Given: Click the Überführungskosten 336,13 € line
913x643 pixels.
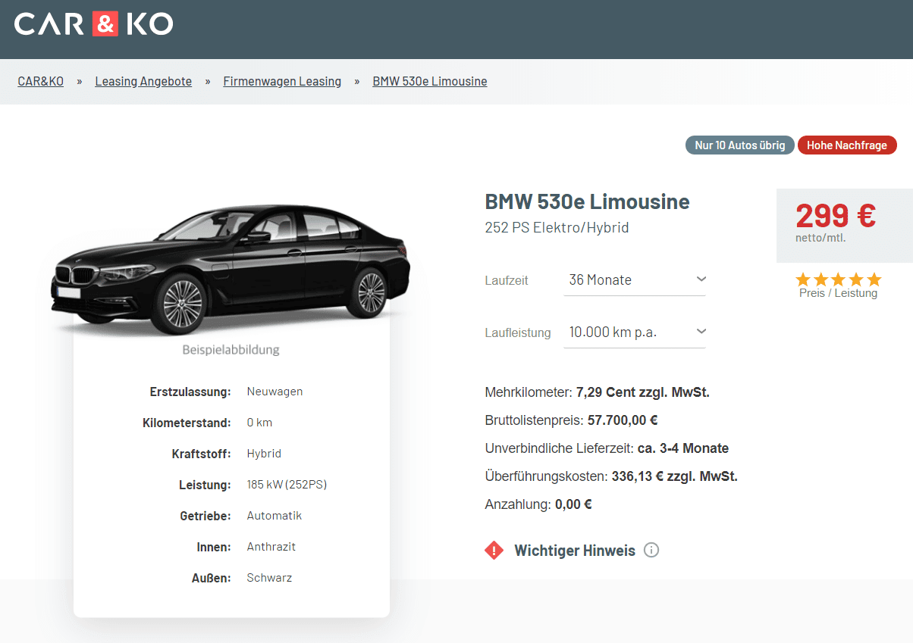Looking at the screenshot, I should pyautogui.click(x=611, y=476).
